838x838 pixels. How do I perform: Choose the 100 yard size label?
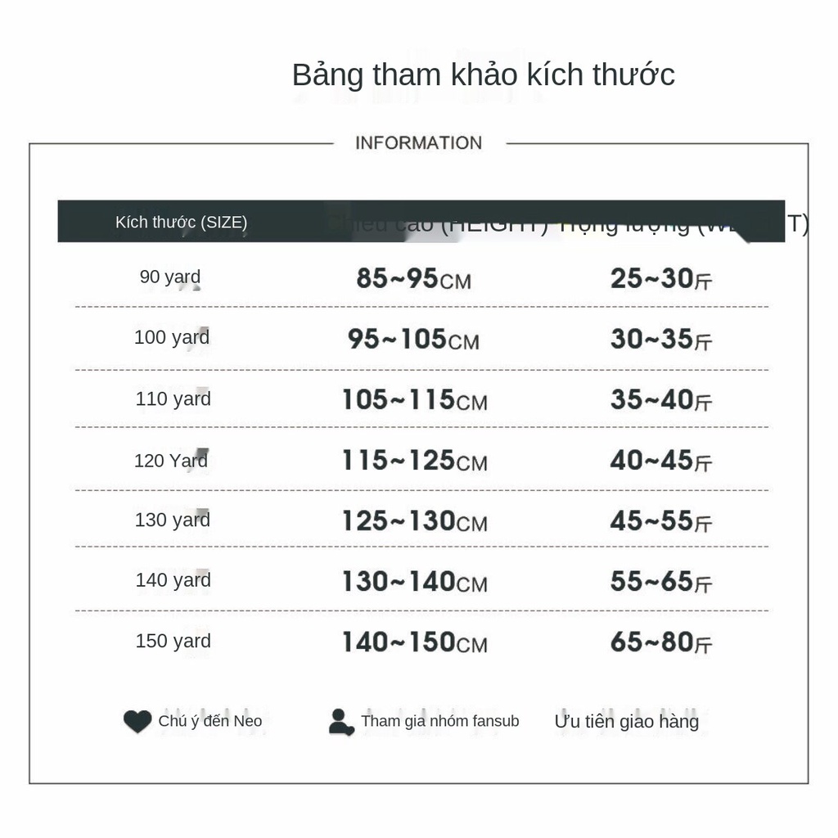tap(172, 337)
